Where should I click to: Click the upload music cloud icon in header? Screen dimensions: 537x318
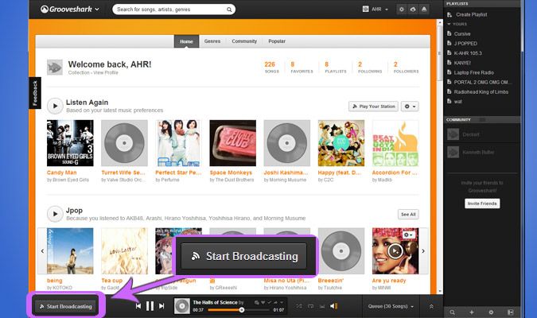pyautogui.click(x=413, y=10)
